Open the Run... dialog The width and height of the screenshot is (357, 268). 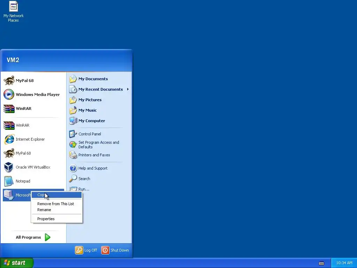99,189
